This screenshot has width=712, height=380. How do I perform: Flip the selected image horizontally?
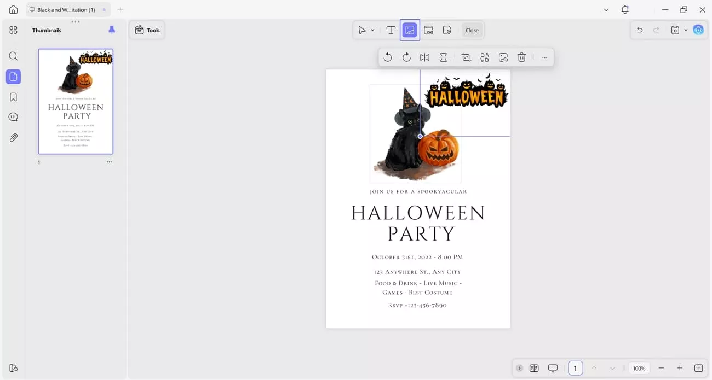coord(424,57)
